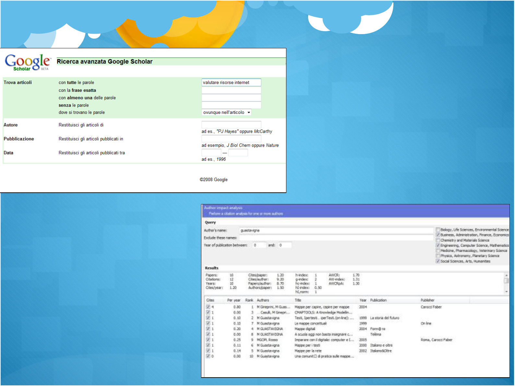Click the 'Ricerca avanzata Google Scholar' heading
This screenshot has width=515, height=386.
[x=104, y=62]
